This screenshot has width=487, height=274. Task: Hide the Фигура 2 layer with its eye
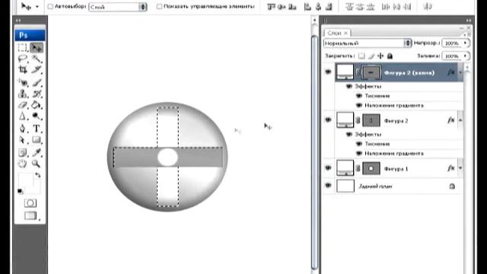click(328, 120)
